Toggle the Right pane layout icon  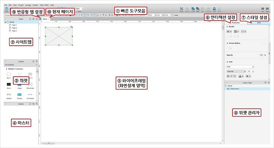pos(268,9)
